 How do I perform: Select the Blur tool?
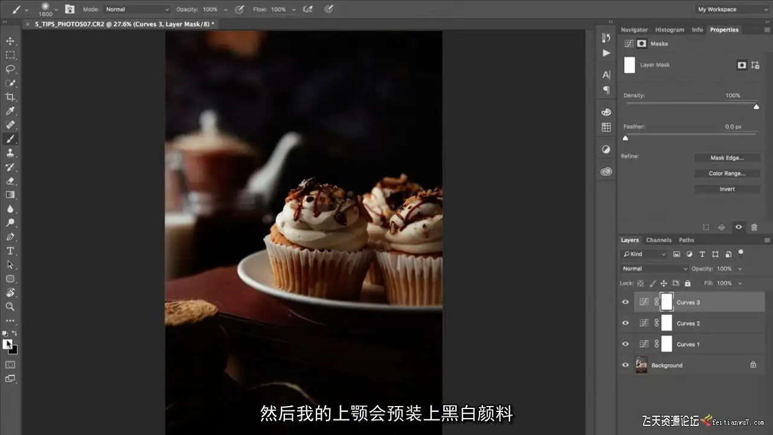(10, 209)
